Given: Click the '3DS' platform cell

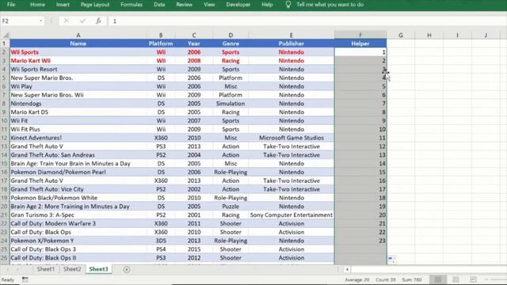Looking at the screenshot, I should 161,241.
